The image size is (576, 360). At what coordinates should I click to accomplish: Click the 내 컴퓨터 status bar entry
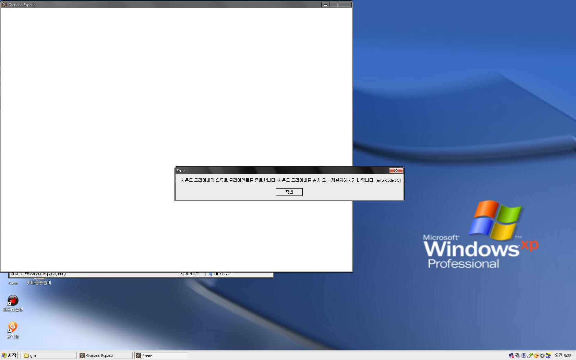coord(220,274)
